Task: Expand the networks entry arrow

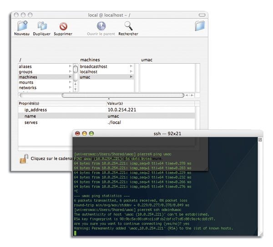Action: 70,88
